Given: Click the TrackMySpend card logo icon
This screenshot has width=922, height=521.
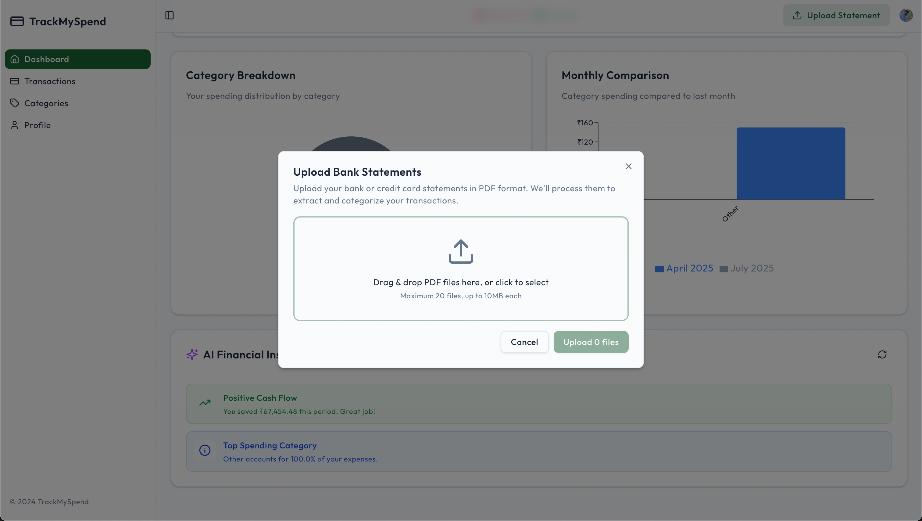Looking at the screenshot, I should 17,21.
